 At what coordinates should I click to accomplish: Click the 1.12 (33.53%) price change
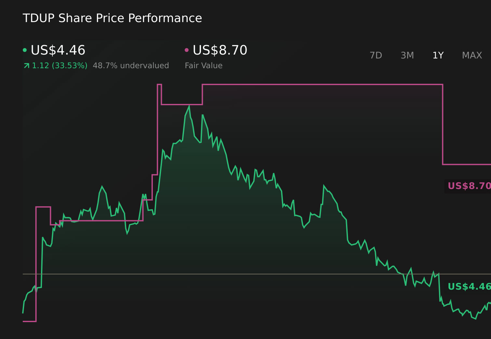[60, 66]
